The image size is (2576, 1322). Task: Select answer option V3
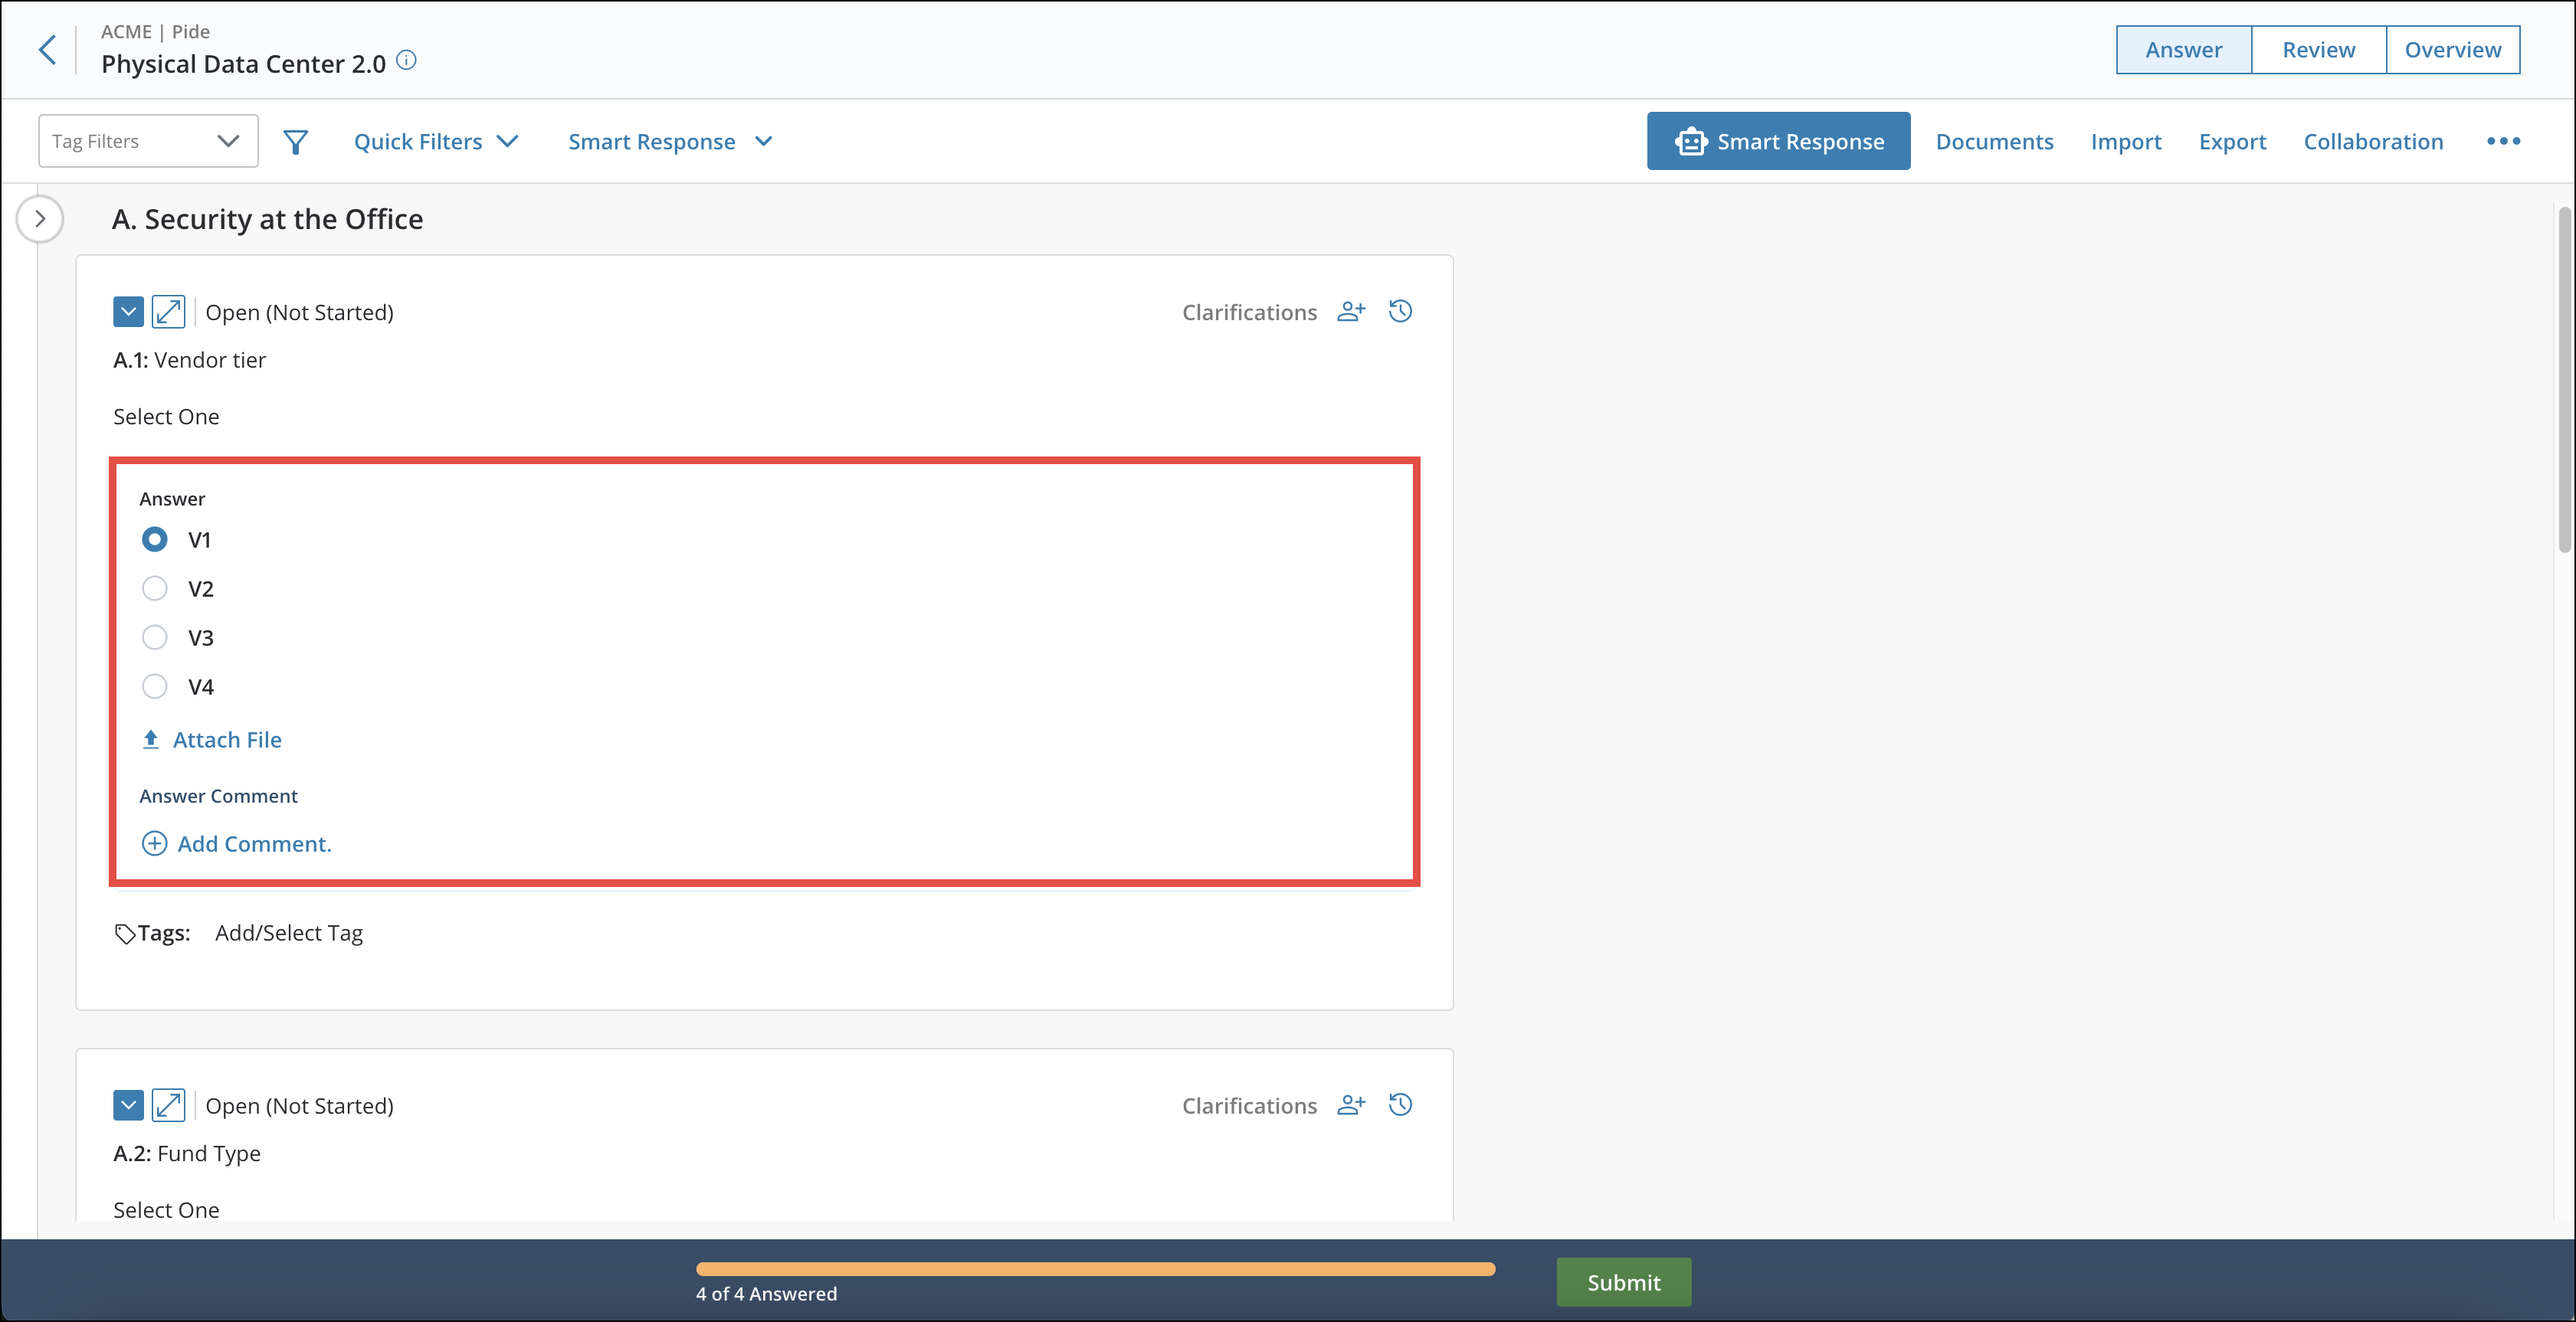155,637
